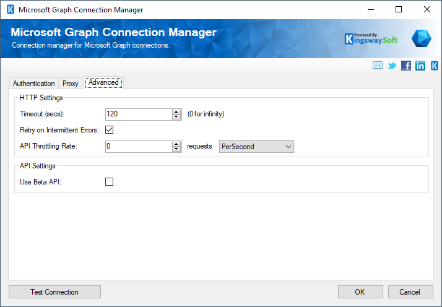Open the Facebook icon link
The image size is (442, 307).
[406, 66]
